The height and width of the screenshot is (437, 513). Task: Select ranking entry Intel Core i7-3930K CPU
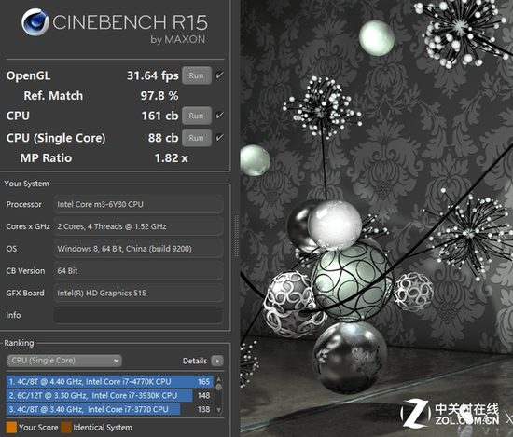pos(110,395)
